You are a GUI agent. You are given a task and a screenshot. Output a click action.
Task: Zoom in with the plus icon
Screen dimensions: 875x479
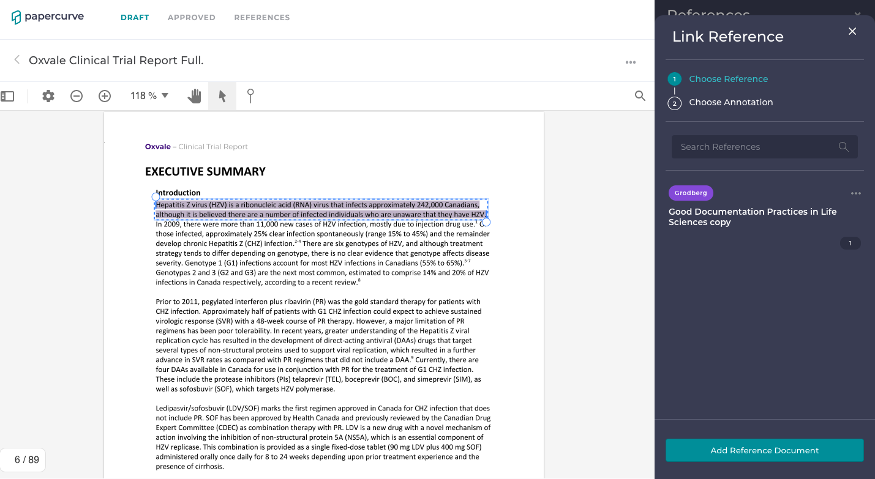[x=105, y=96]
